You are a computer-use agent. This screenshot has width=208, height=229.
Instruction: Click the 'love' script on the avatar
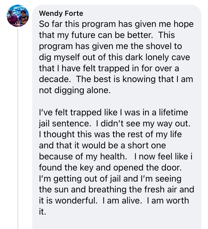pos(17,24)
